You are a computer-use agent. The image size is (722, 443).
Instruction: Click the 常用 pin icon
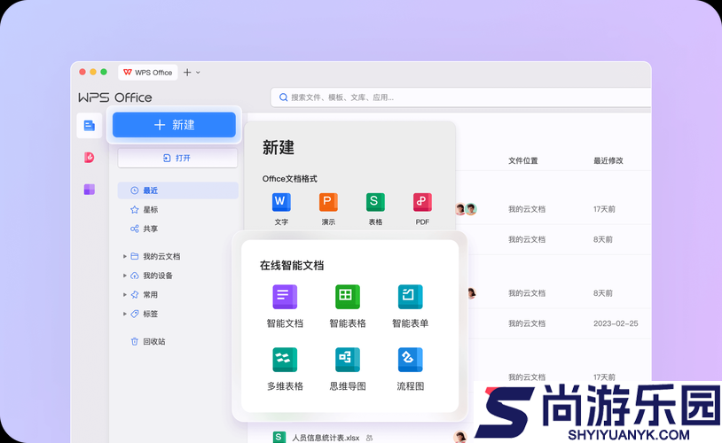[135, 294]
